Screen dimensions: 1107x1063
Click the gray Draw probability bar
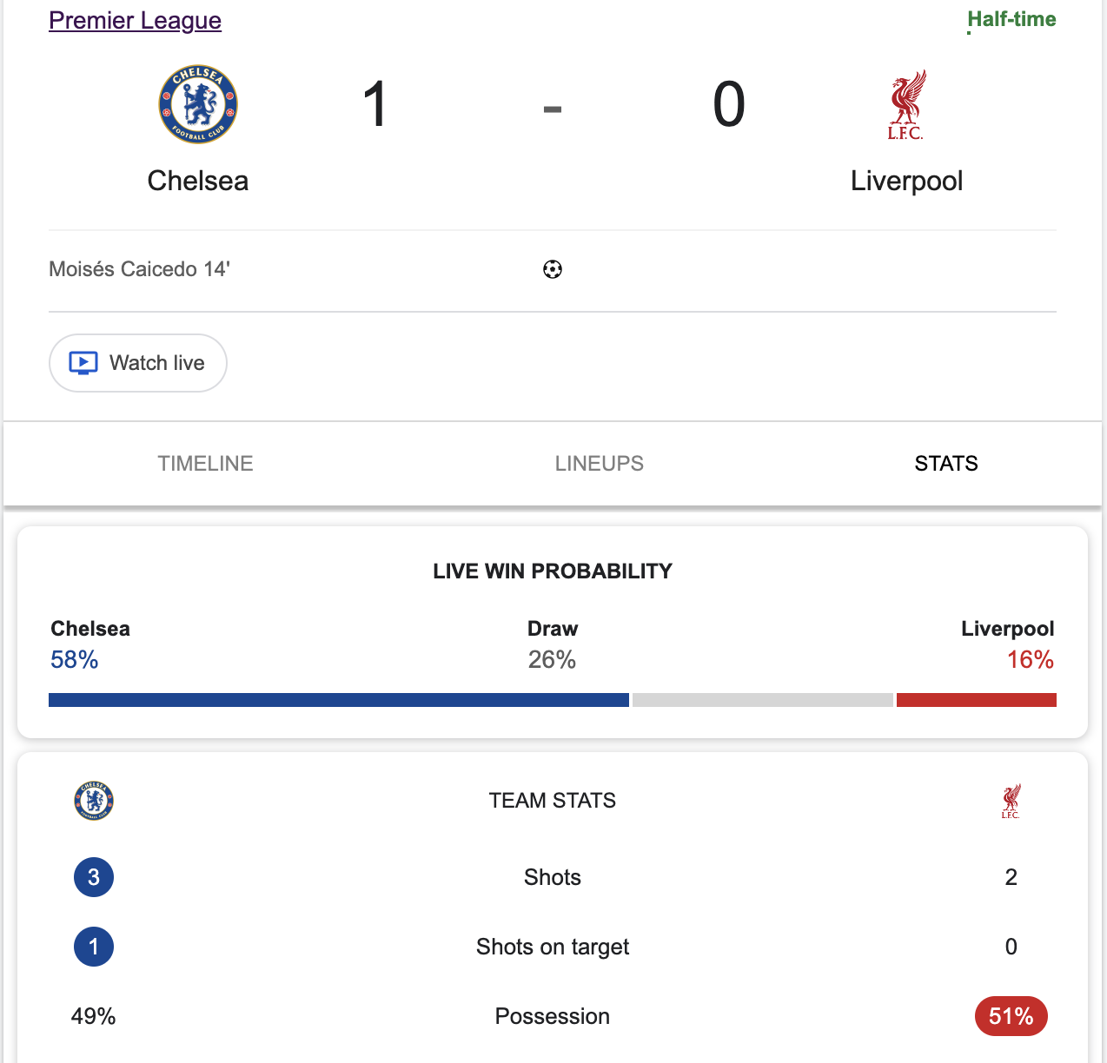coord(762,700)
